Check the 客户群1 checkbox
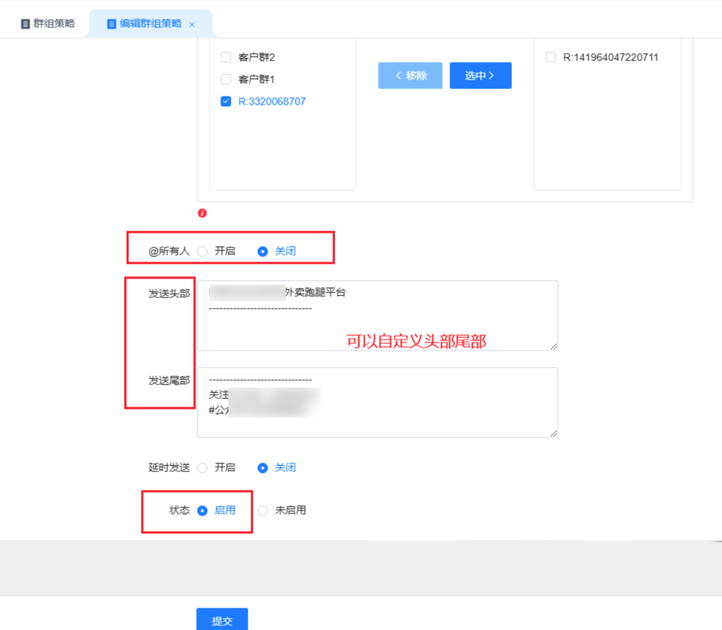Viewport: 722px width, 630px height. [226, 79]
